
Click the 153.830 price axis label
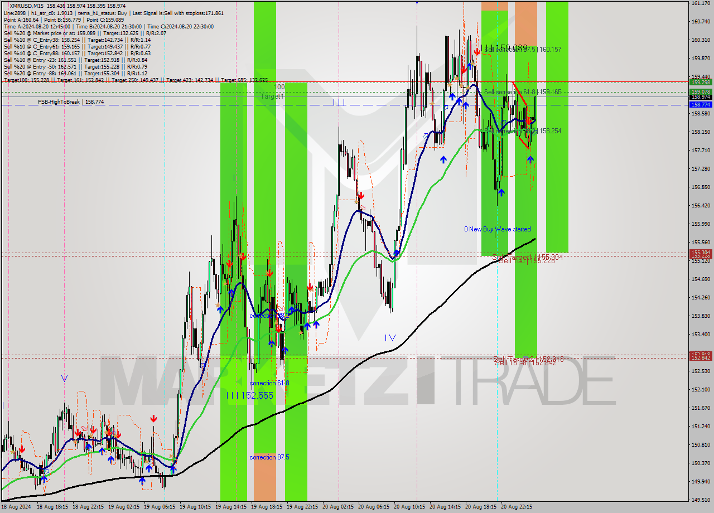(x=701, y=316)
